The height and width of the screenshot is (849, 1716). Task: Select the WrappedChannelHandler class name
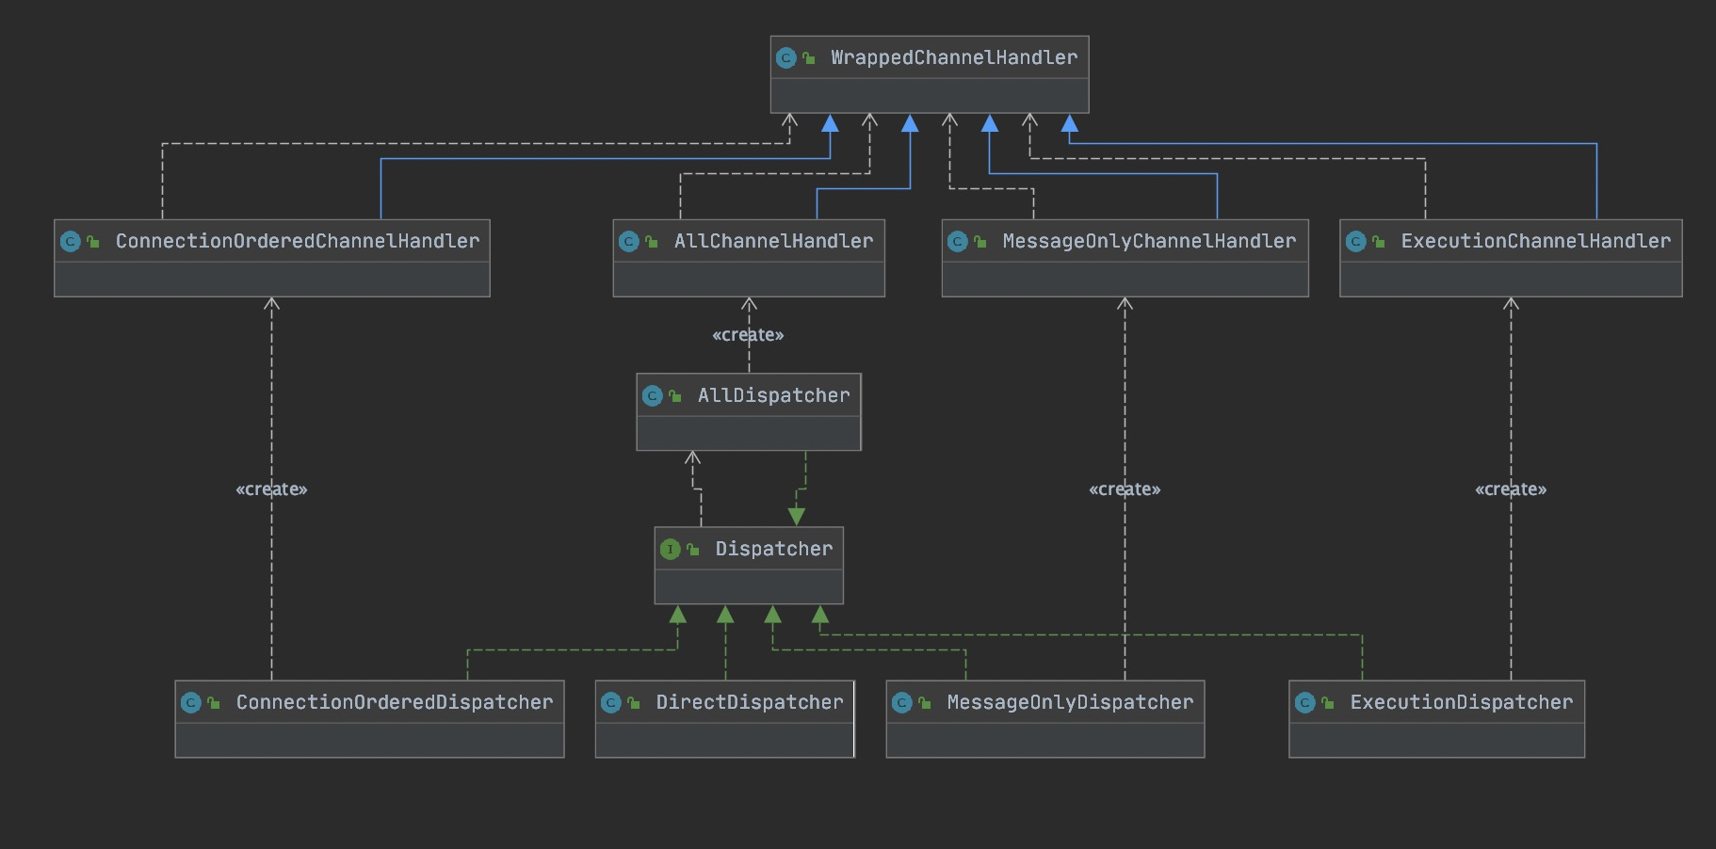tap(953, 58)
